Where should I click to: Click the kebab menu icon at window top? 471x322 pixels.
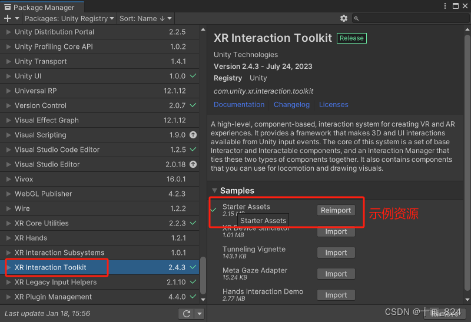[x=445, y=6]
